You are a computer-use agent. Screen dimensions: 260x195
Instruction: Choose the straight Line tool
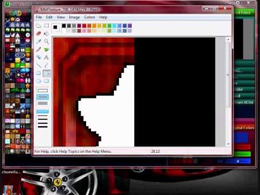tap(38, 65)
